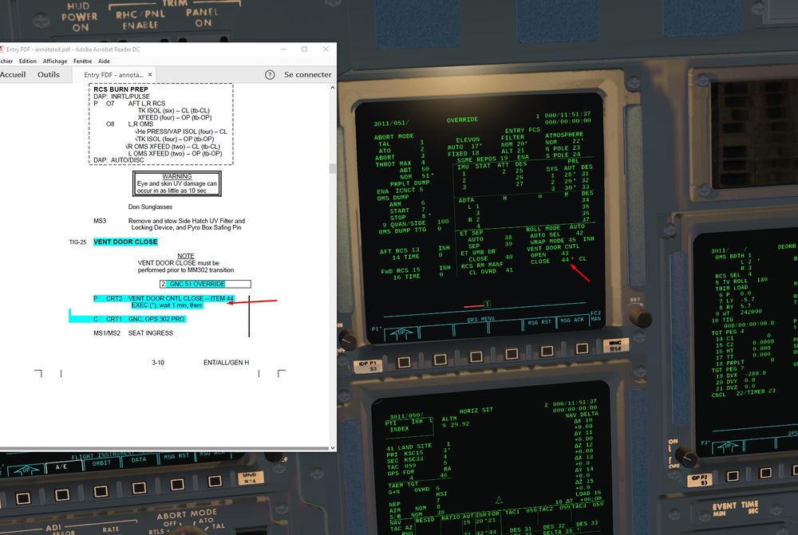Toggle the ON/OFF power knob of OVERRIDE display
798x535 pixels.
click(x=348, y=340)
